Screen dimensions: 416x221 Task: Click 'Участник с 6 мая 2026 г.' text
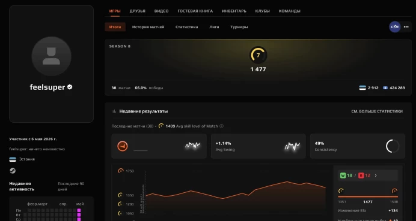pos(33,139)
